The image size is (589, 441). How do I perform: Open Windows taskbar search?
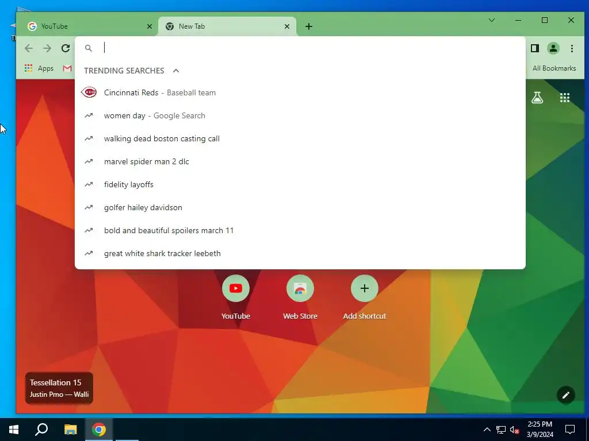tap(41, 430)
